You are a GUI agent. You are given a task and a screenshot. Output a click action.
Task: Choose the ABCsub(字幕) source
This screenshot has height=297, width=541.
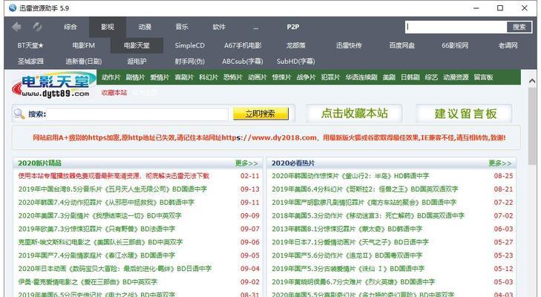point(243,61)
